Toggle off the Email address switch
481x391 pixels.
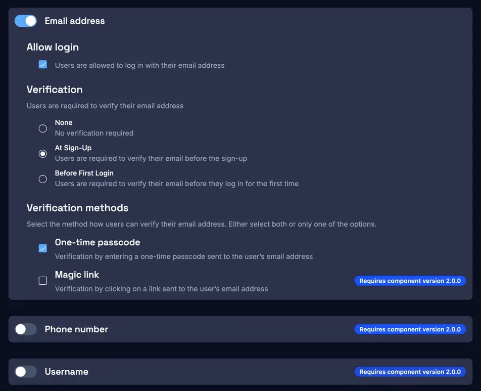pyautogui.click(x=25, y=21)
